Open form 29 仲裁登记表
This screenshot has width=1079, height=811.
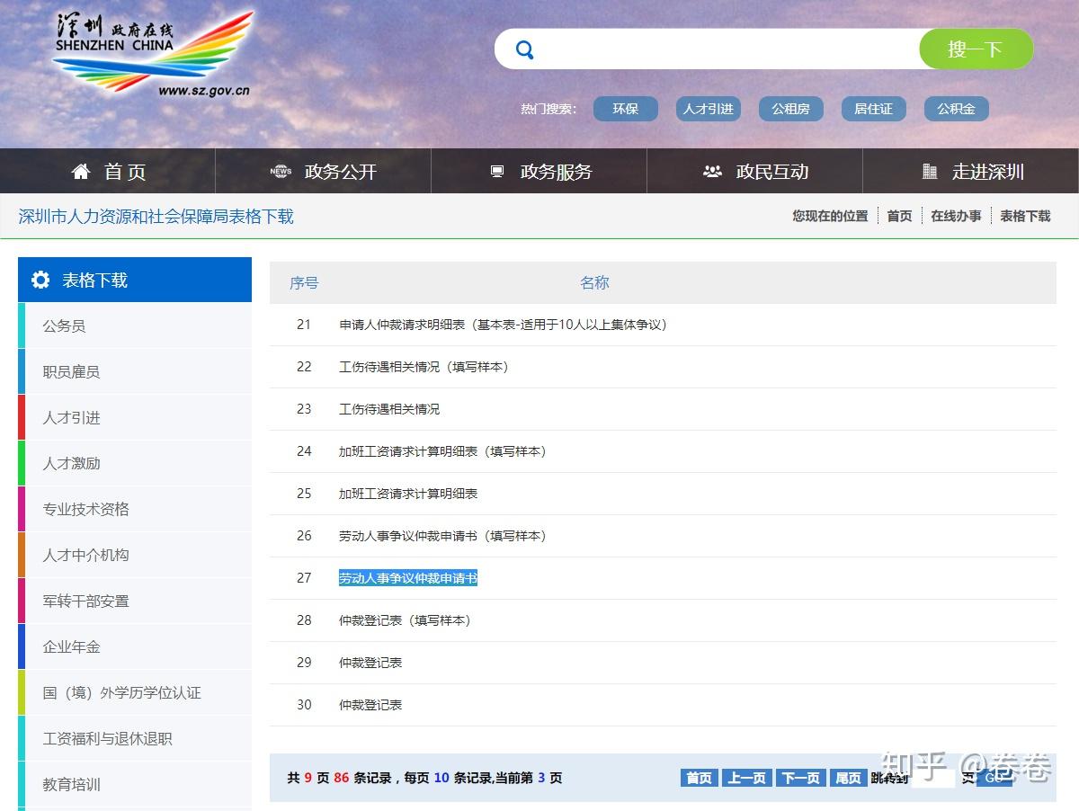(x=370, y=663)
